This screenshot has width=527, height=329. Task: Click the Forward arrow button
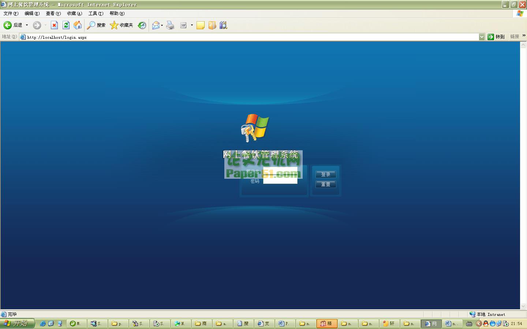coord(37,25)
